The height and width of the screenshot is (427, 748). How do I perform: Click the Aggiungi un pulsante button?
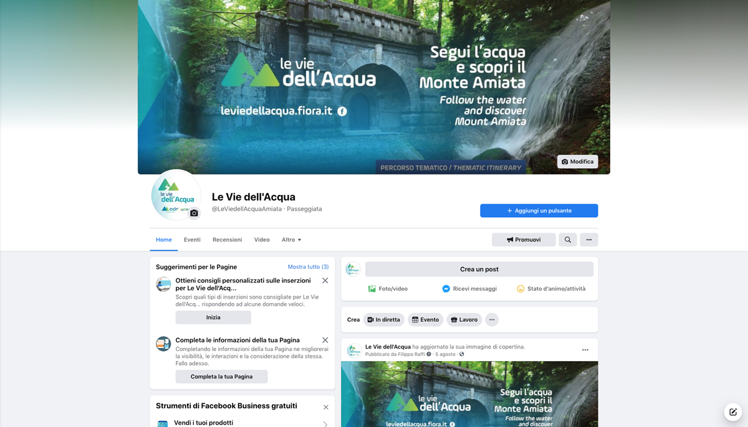(539, 211)
